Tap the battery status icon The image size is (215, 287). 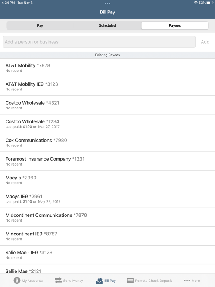point(210,3)
